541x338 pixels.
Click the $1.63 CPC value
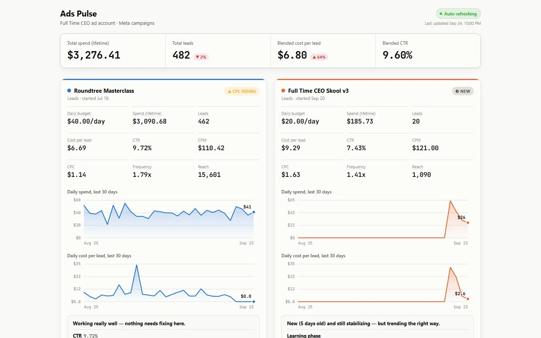(291, 175)
